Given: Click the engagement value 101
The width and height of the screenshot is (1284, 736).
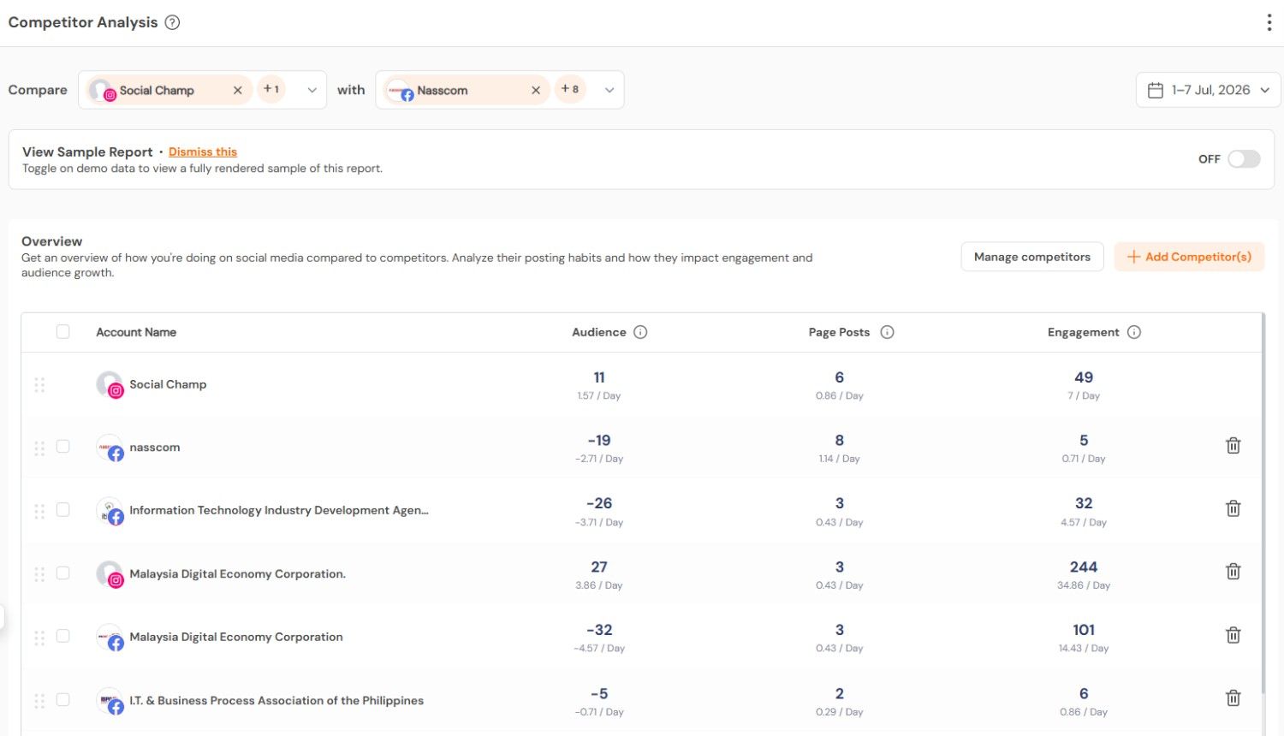Looking at the screenshot, I should pyautogui.click(x=1084, y=630).
